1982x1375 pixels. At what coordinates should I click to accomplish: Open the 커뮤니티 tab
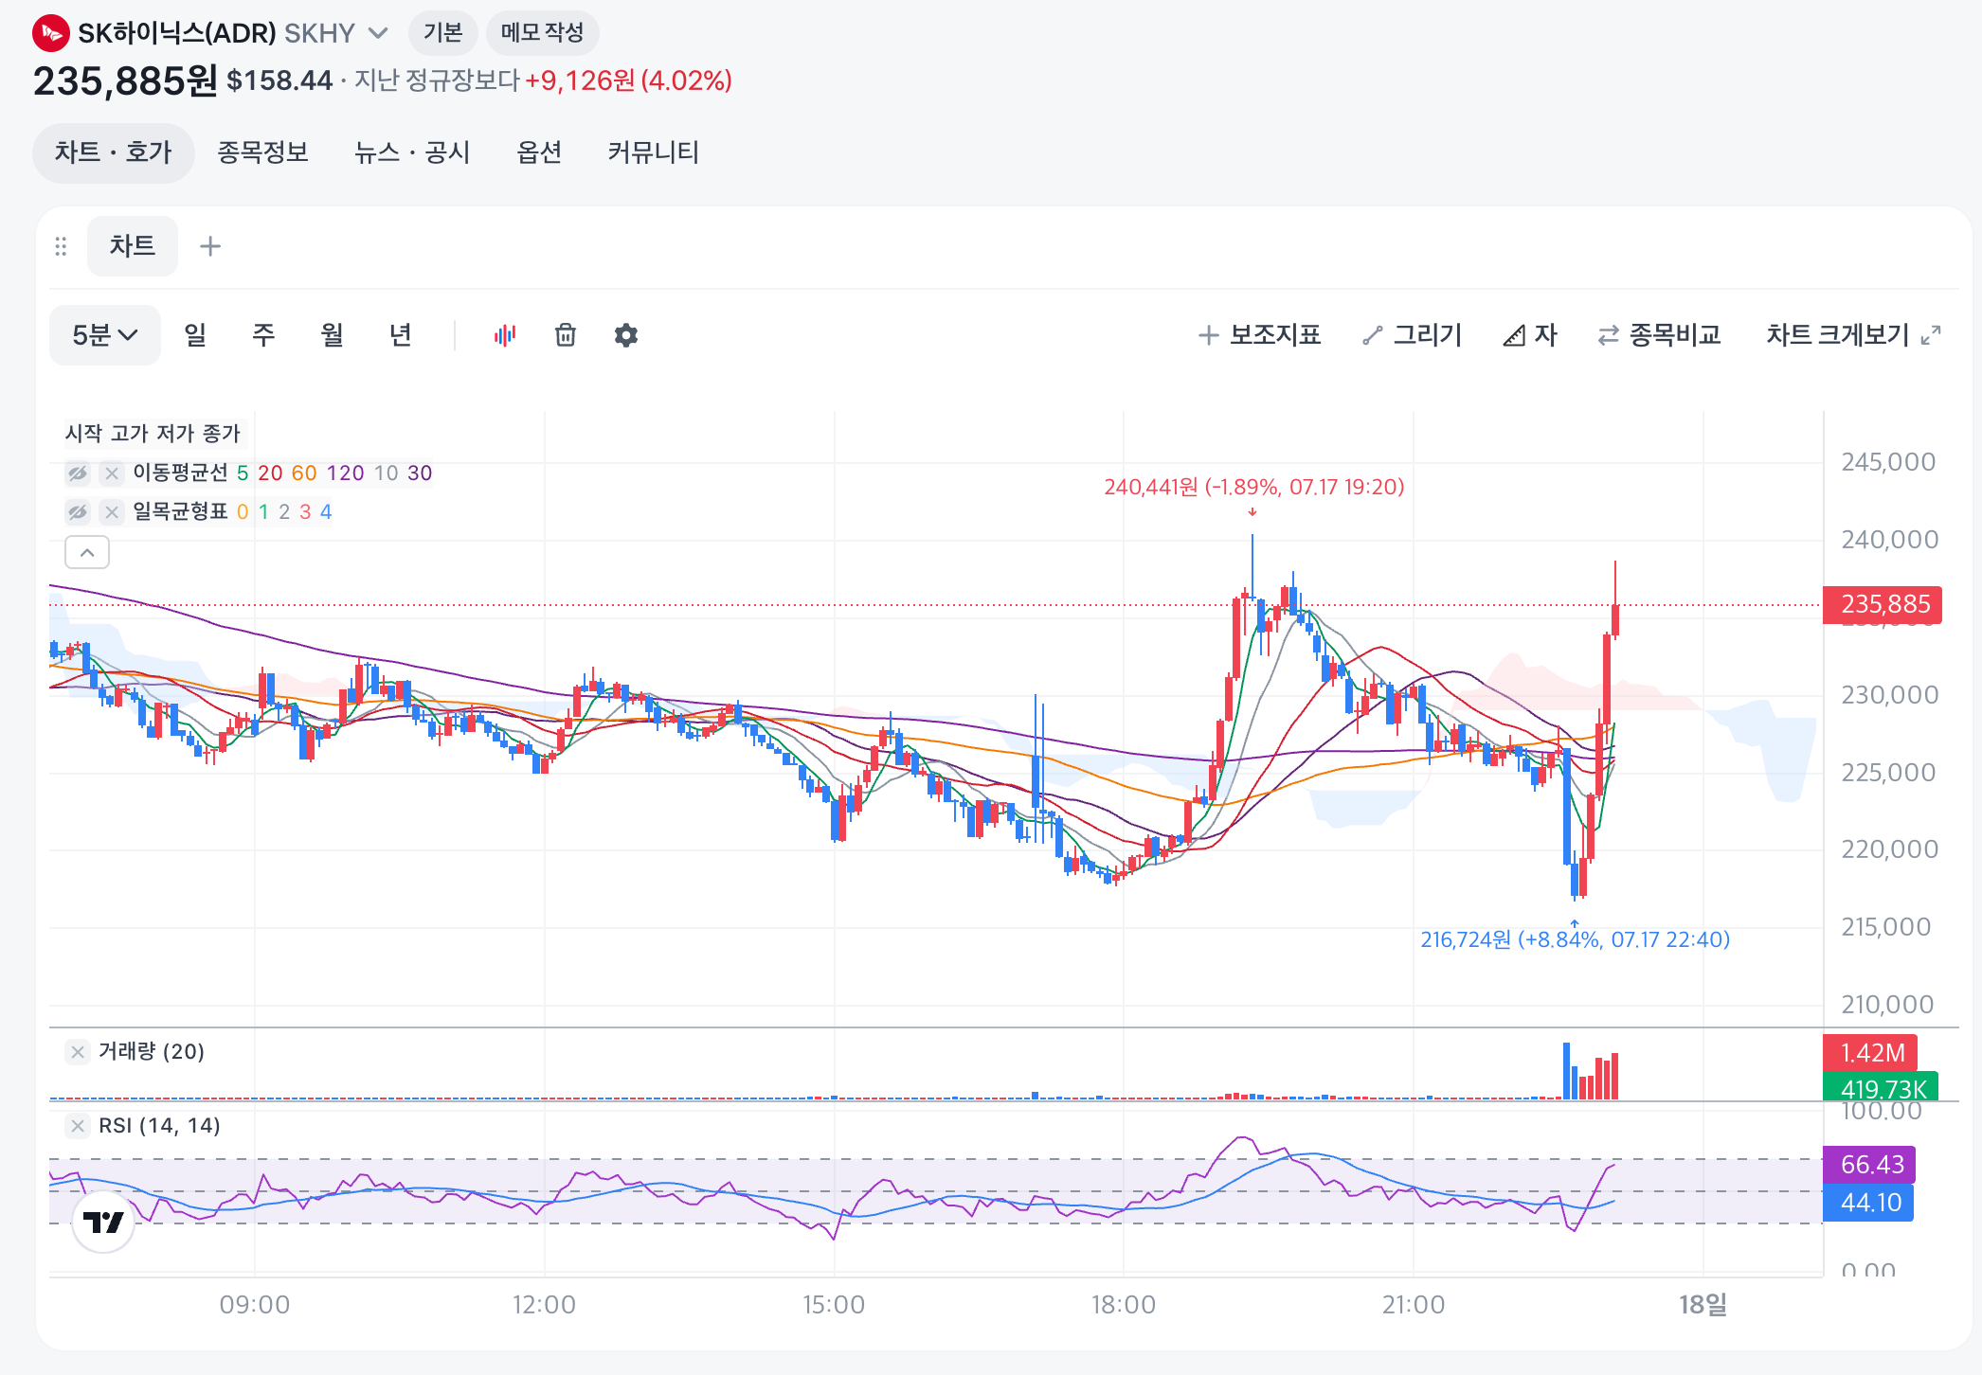pos(654,152)
